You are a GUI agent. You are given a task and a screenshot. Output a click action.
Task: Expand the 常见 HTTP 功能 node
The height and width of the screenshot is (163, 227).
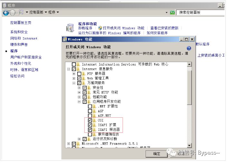(79, 92)
